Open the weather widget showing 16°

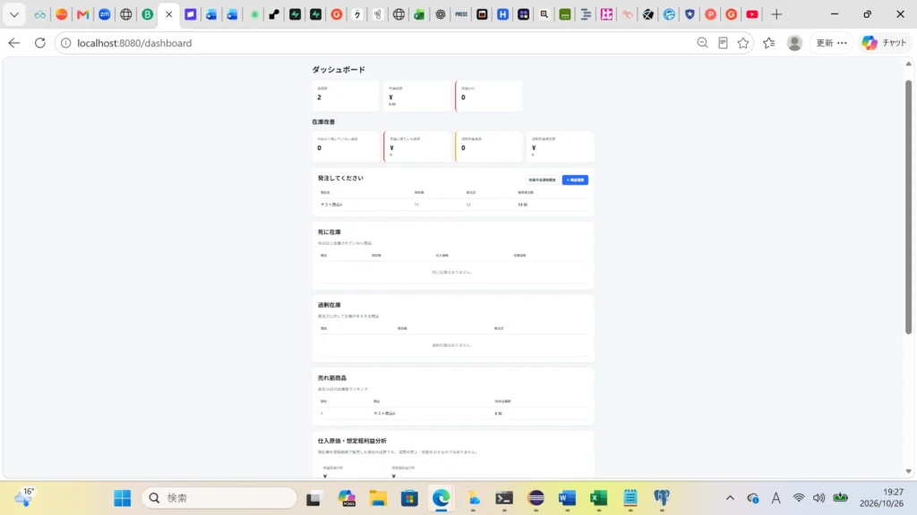(x=24, y=497)
